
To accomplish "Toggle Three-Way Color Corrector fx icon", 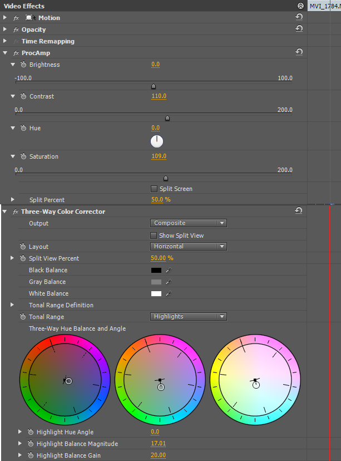I will (16, 212).
